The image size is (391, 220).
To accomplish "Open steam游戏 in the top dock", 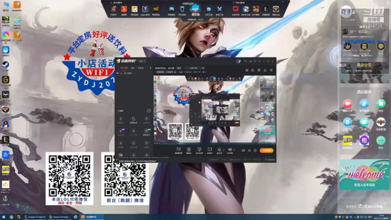I will [x=145, y=10].
